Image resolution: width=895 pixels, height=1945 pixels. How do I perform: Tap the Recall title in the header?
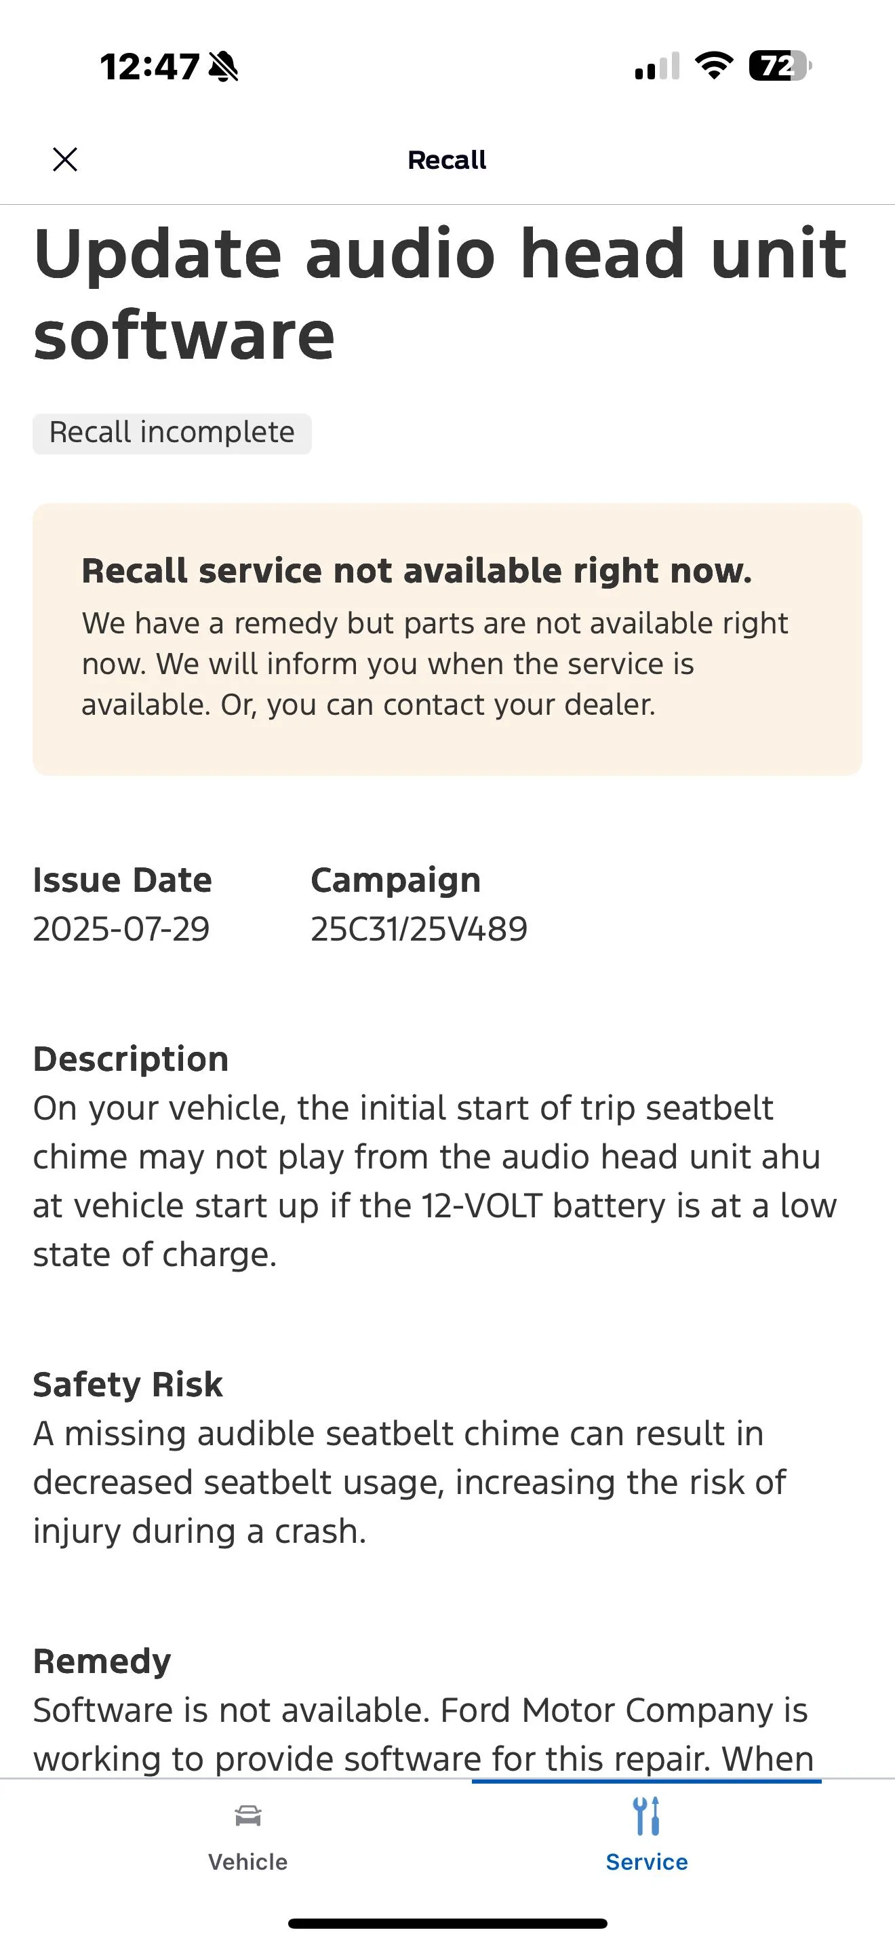(x=447, y=159)
